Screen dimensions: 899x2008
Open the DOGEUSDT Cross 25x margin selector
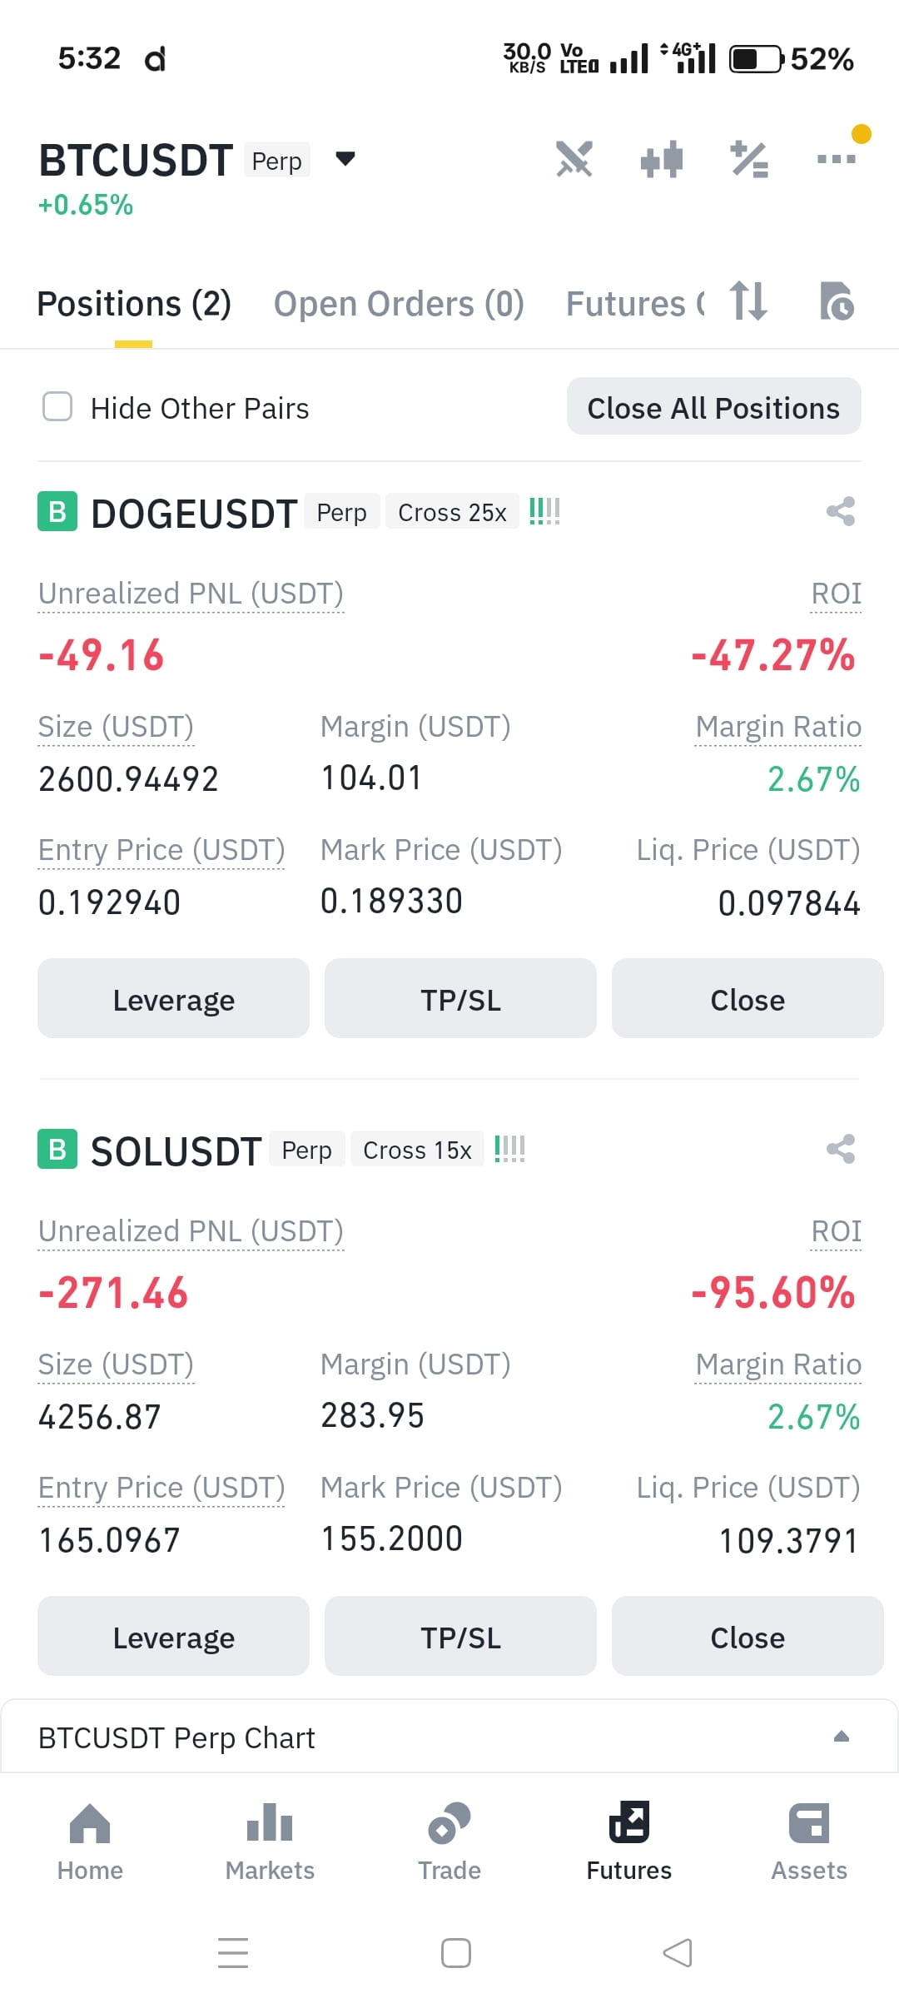coord(452,512)
